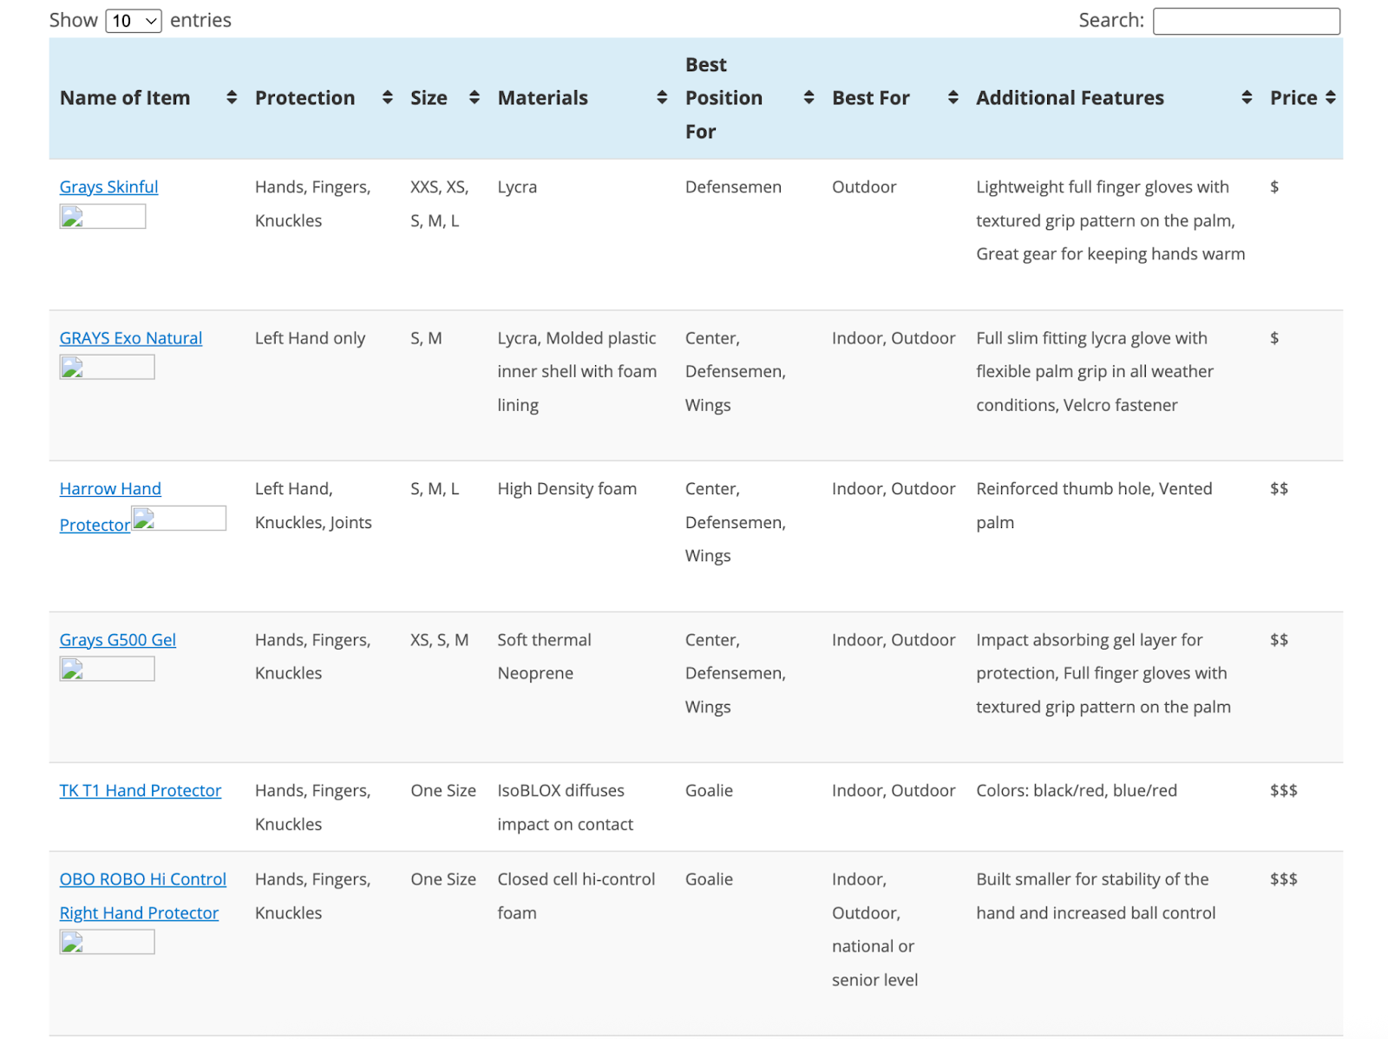Select 'Closed cell hi-control foam' cell
This screenshot has width=1388, height=1039.
click(x=576, y=896)
